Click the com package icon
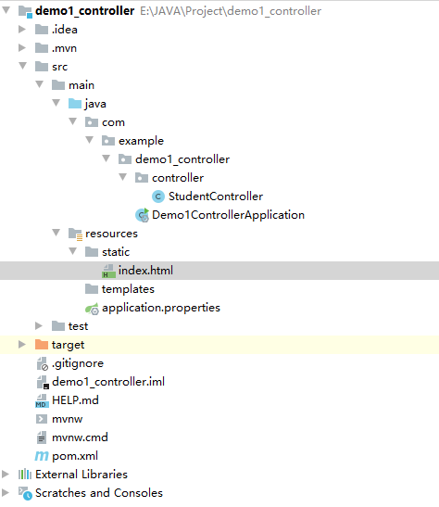 click(x=92, y=122)
